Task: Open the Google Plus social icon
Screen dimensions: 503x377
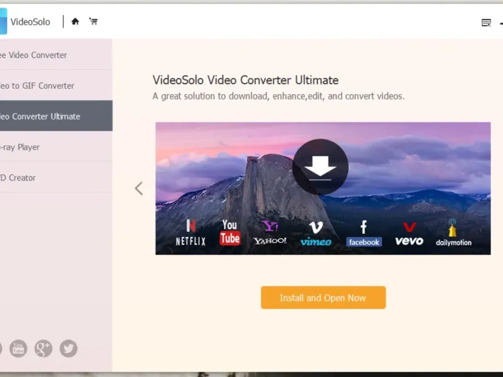Action: (43, 348)
